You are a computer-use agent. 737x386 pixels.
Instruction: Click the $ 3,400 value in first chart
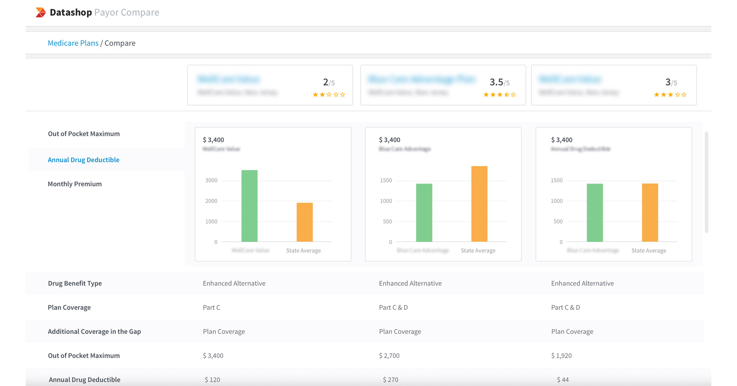pos(213,140)
